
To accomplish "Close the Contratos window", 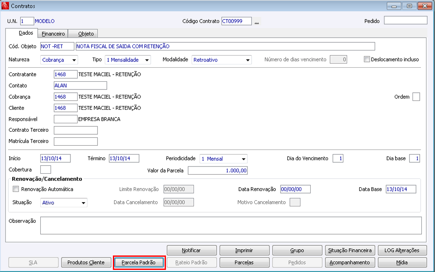I will point(424,6).
